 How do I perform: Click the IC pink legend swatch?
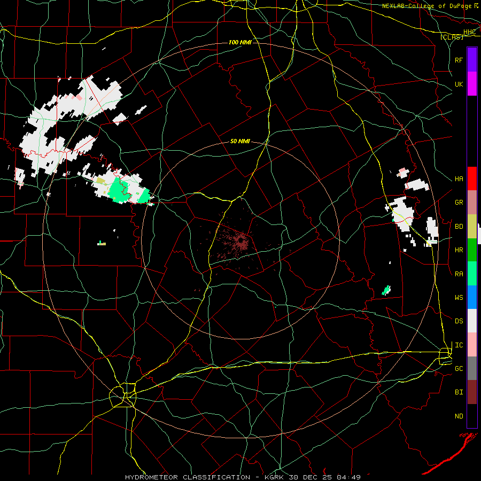(x=472, y=345)
